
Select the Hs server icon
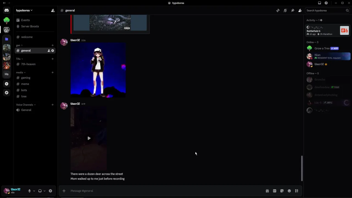tap(7, 74)
